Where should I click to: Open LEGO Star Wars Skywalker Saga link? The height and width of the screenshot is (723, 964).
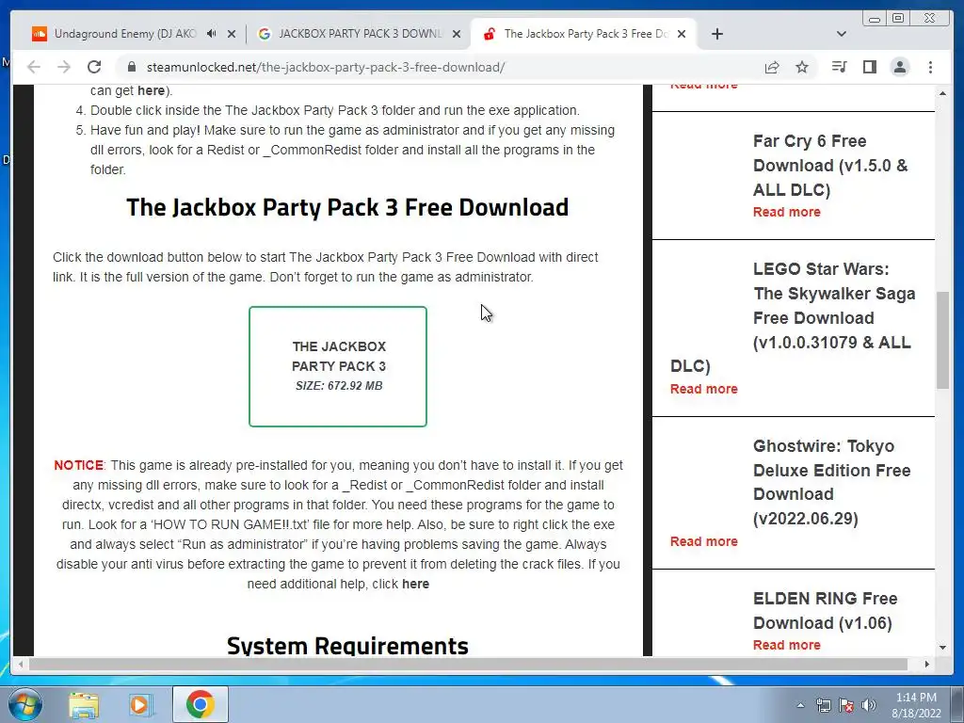793,317
